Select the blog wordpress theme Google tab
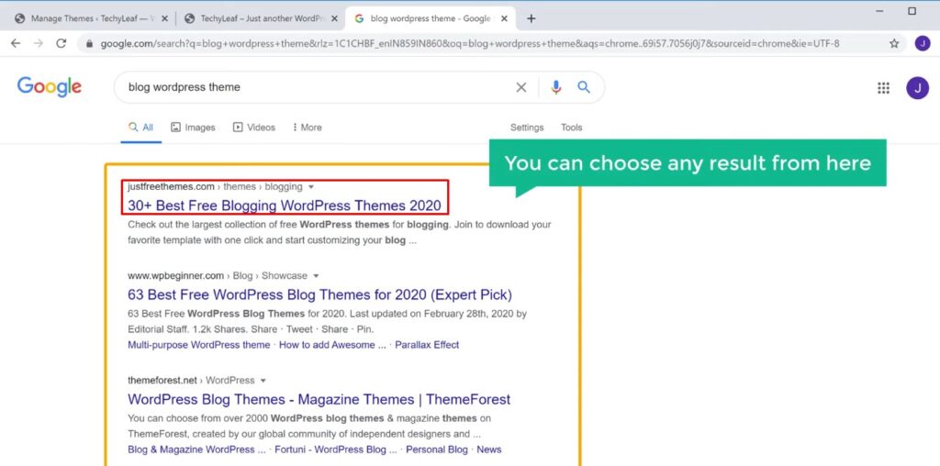The height and width of the screenshot is (466, 940). tap(431, 18)
